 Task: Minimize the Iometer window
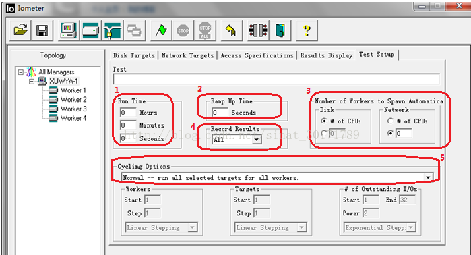pyautogui.click(x=421, y=6)
